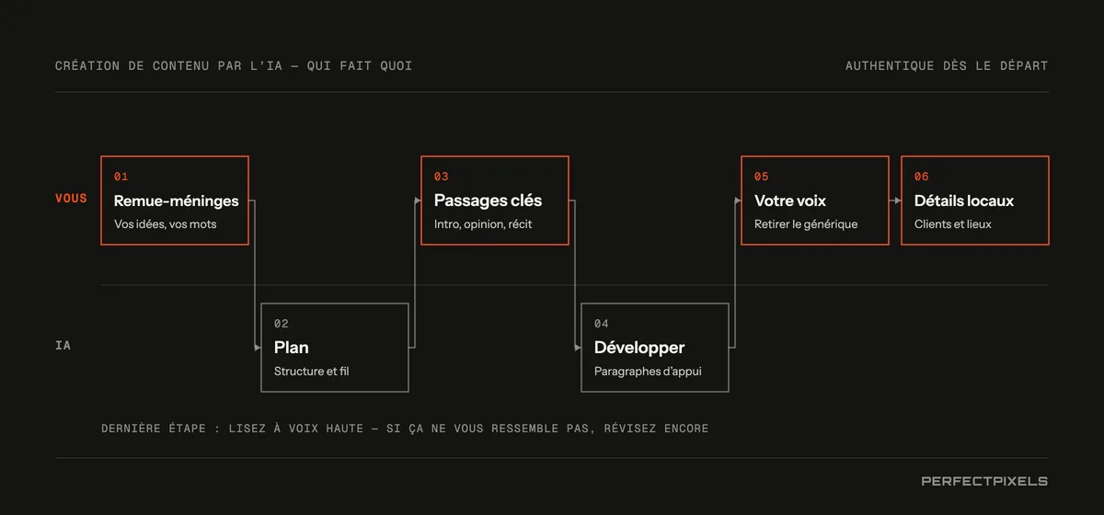This screenshot has height=515, width=1104.
Task: Click the subtitle "Clients et lieux"
Action: click(953, 224)
